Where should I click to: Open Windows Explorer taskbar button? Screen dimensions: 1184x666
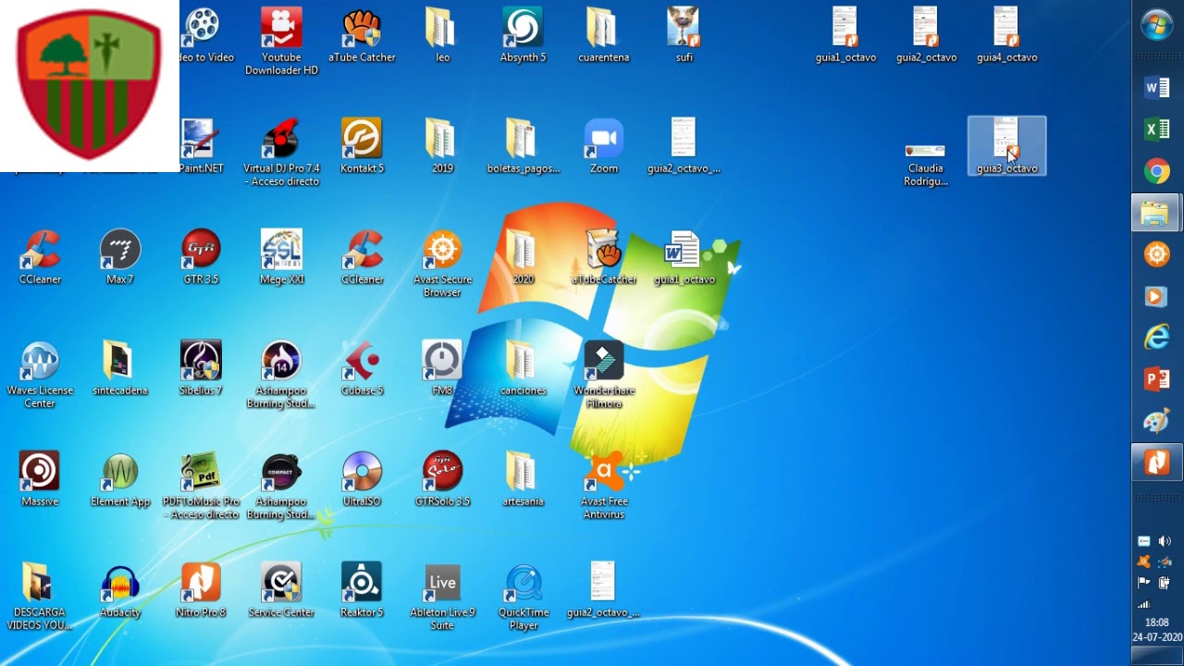pos(1157,213)
